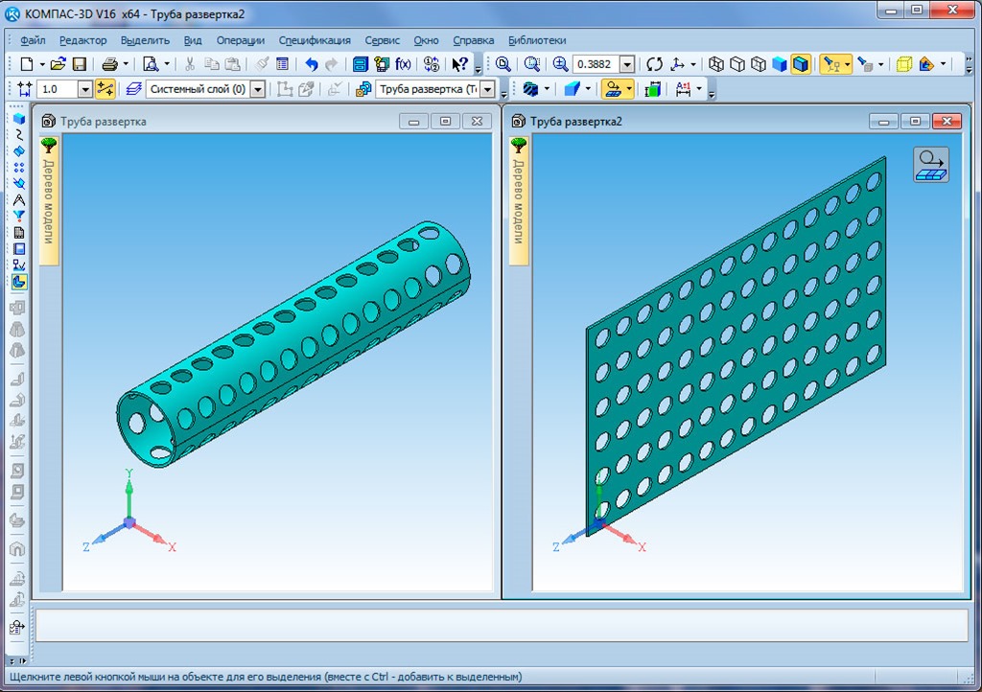This screenshot has height=692, width=982.
Task: Print using the printer icon
Action: click(x=109, y=64)
